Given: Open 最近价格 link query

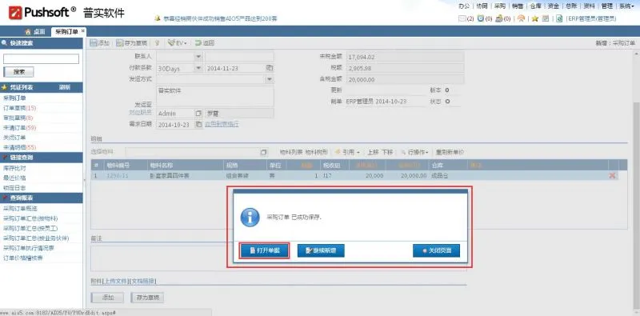Looking at the screenshot, I should coord(14,178).
